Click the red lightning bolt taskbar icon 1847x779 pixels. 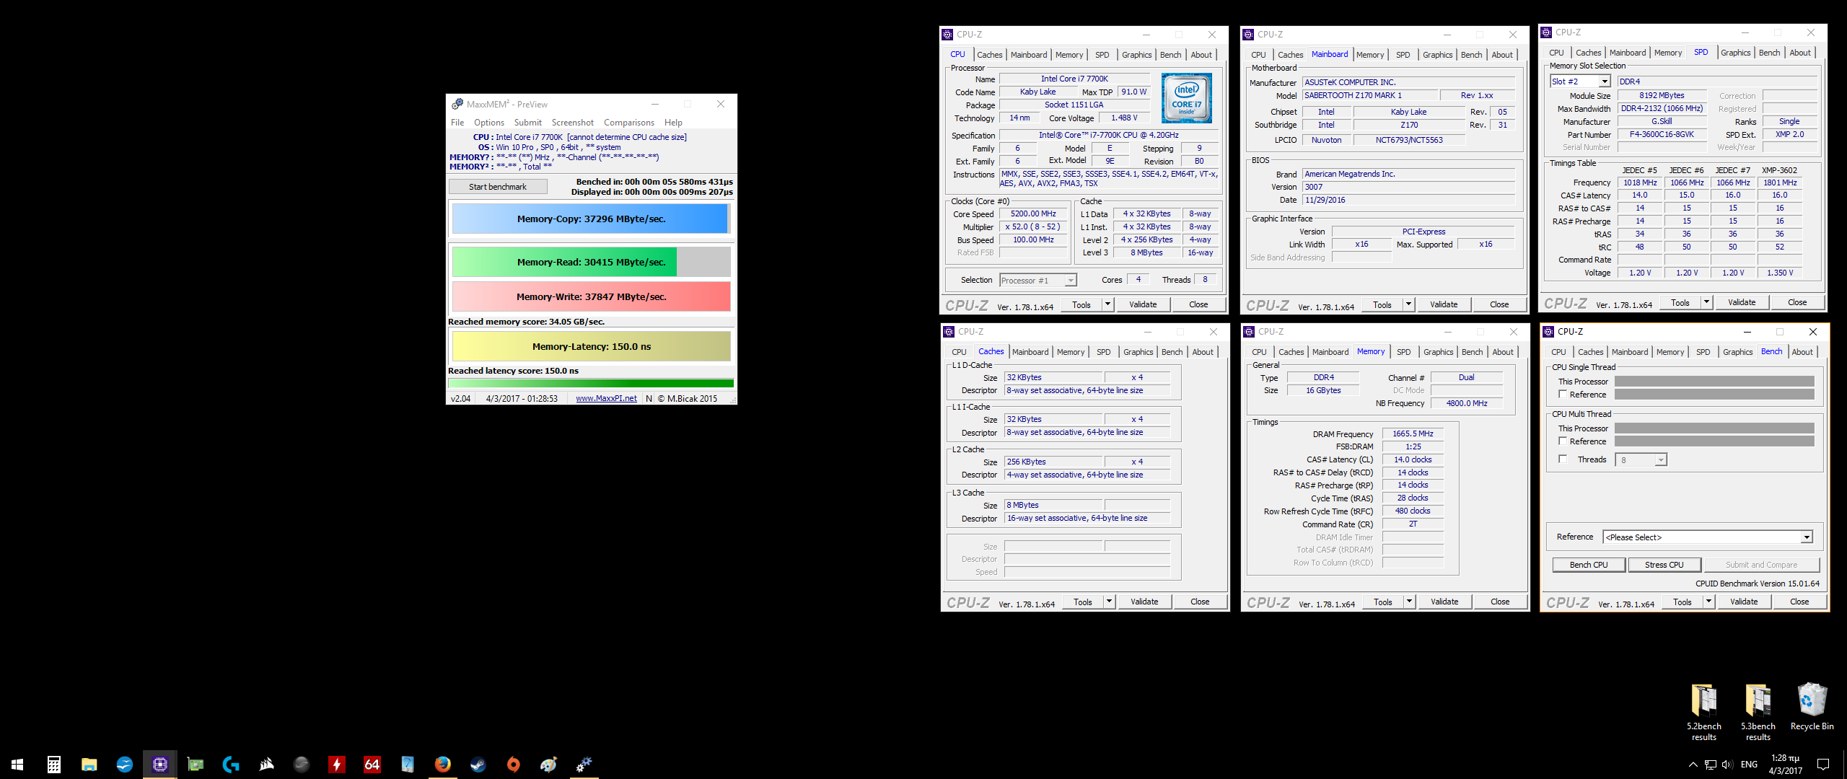click(337, 765)
